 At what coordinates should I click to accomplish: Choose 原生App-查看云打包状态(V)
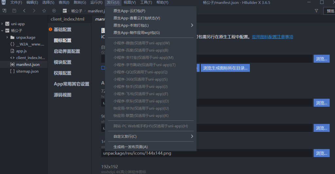pyautogui.click(x=150, y=18)
